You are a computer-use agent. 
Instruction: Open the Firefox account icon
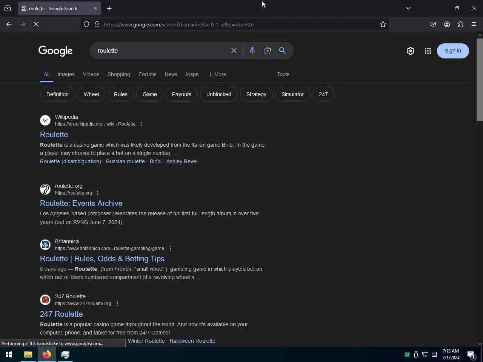tap(447, 24)
